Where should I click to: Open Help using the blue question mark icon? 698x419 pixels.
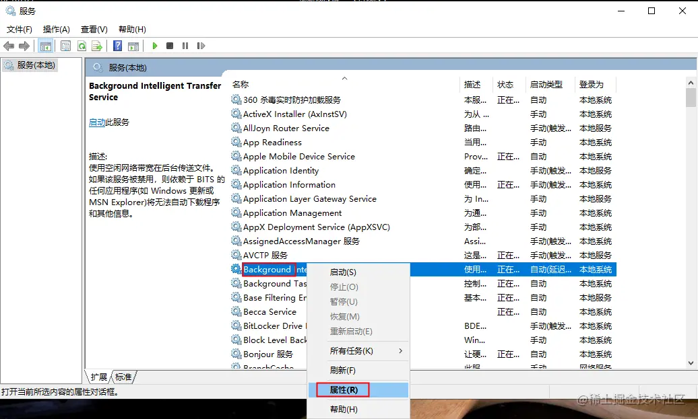(x=117, y=46)
